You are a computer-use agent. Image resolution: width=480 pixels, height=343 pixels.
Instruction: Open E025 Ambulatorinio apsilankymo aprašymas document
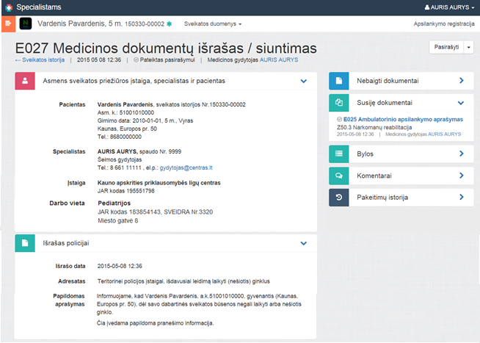[x=403, y=119]
